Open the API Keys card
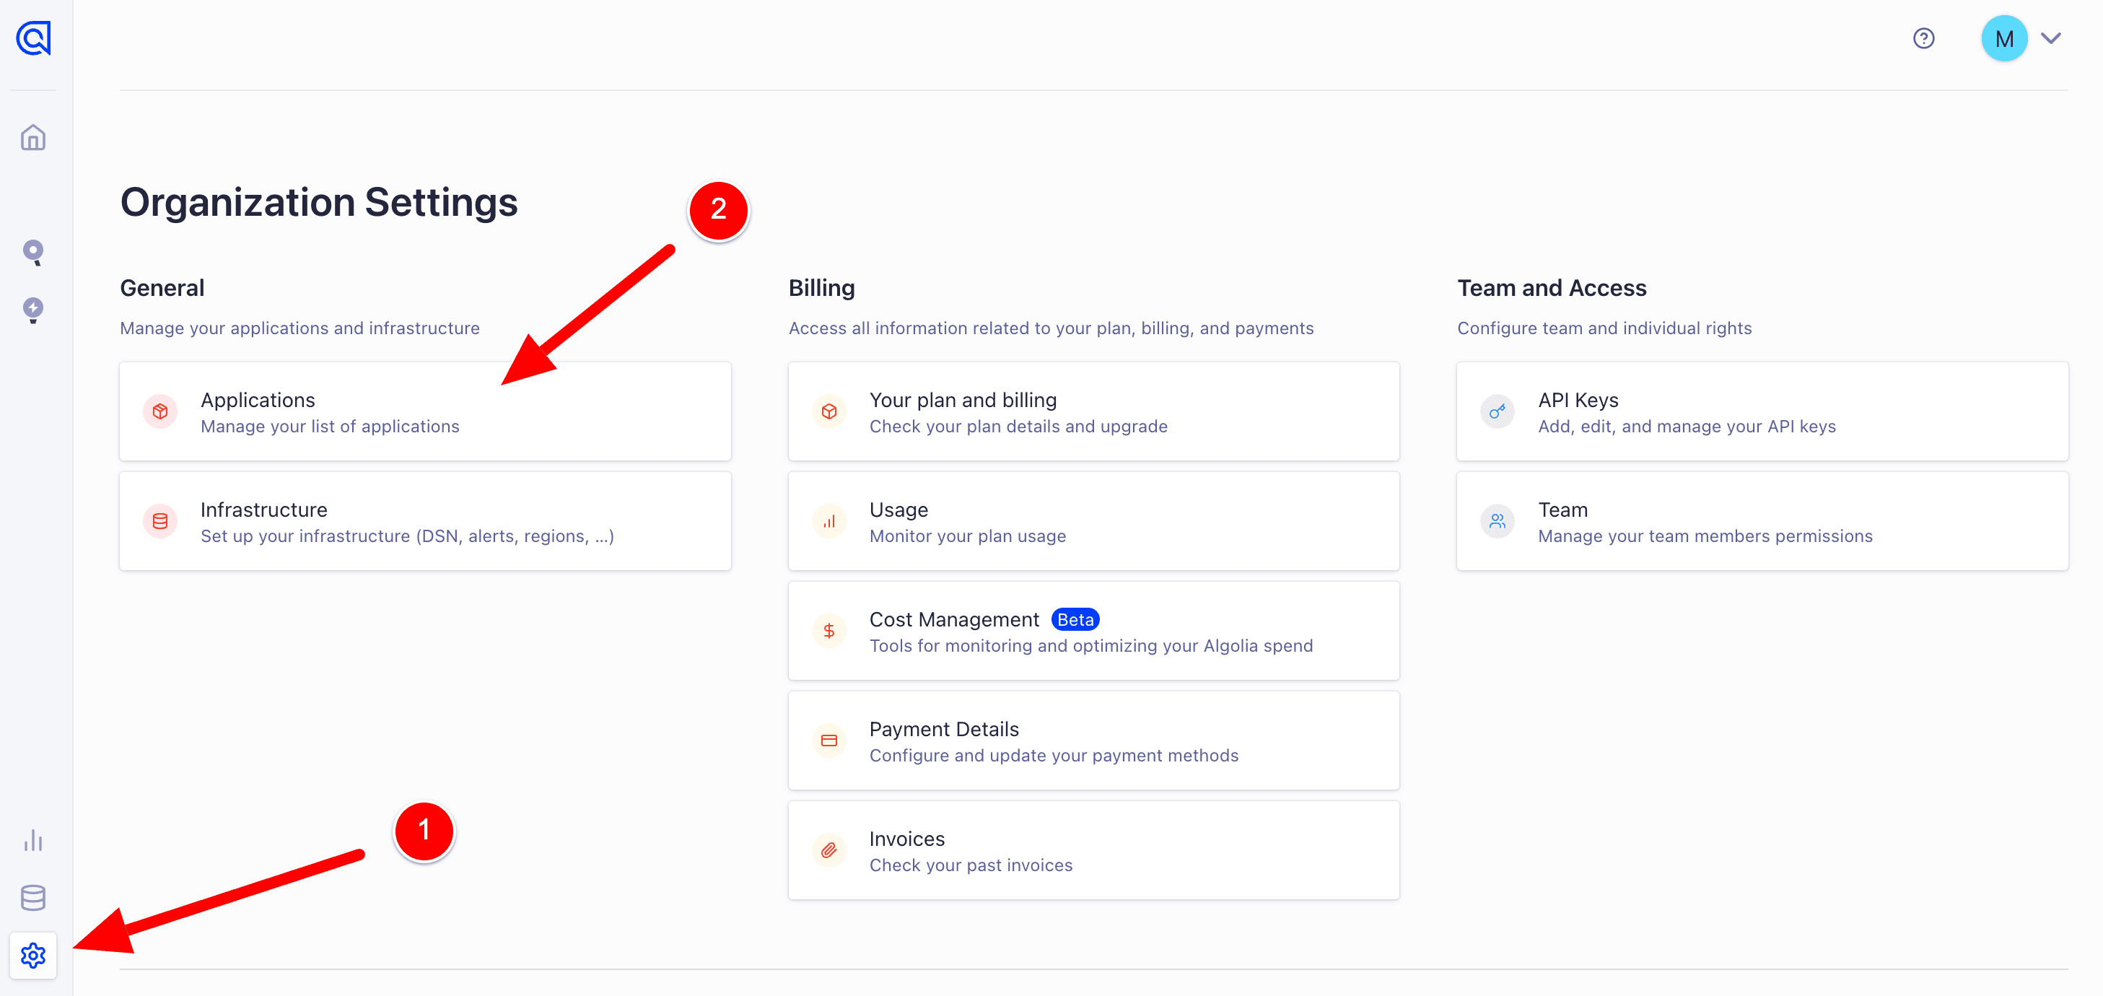The height and width of the screenshot is (996, 2103). pos(1762,411)
